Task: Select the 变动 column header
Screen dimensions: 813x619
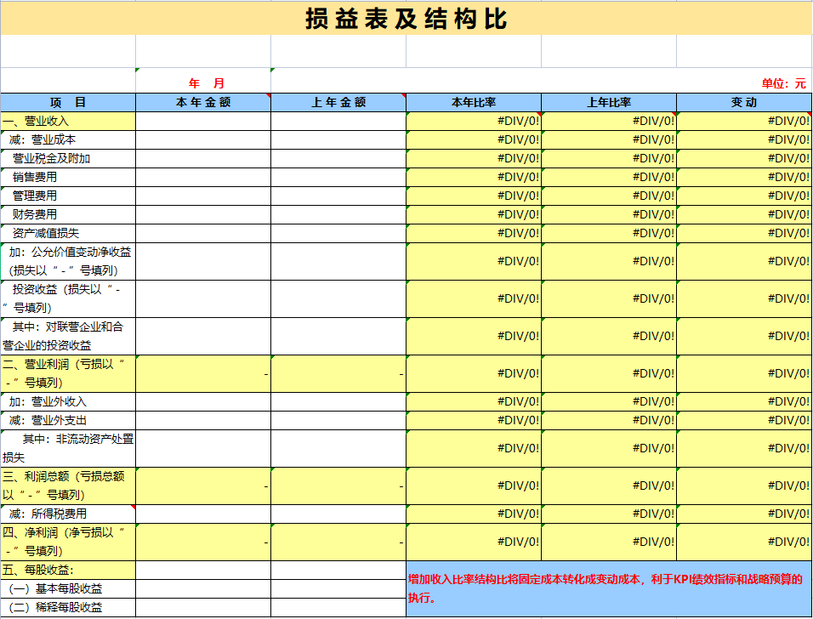Action: [744, 99]
